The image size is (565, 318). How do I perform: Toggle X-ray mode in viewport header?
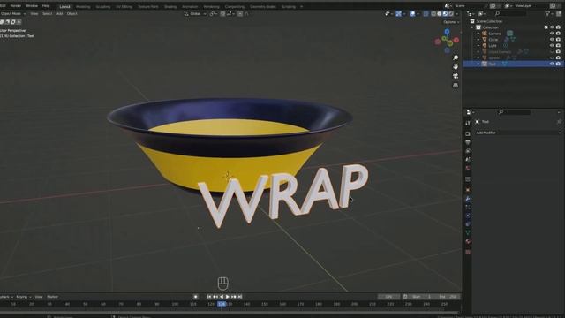point(426,14)
